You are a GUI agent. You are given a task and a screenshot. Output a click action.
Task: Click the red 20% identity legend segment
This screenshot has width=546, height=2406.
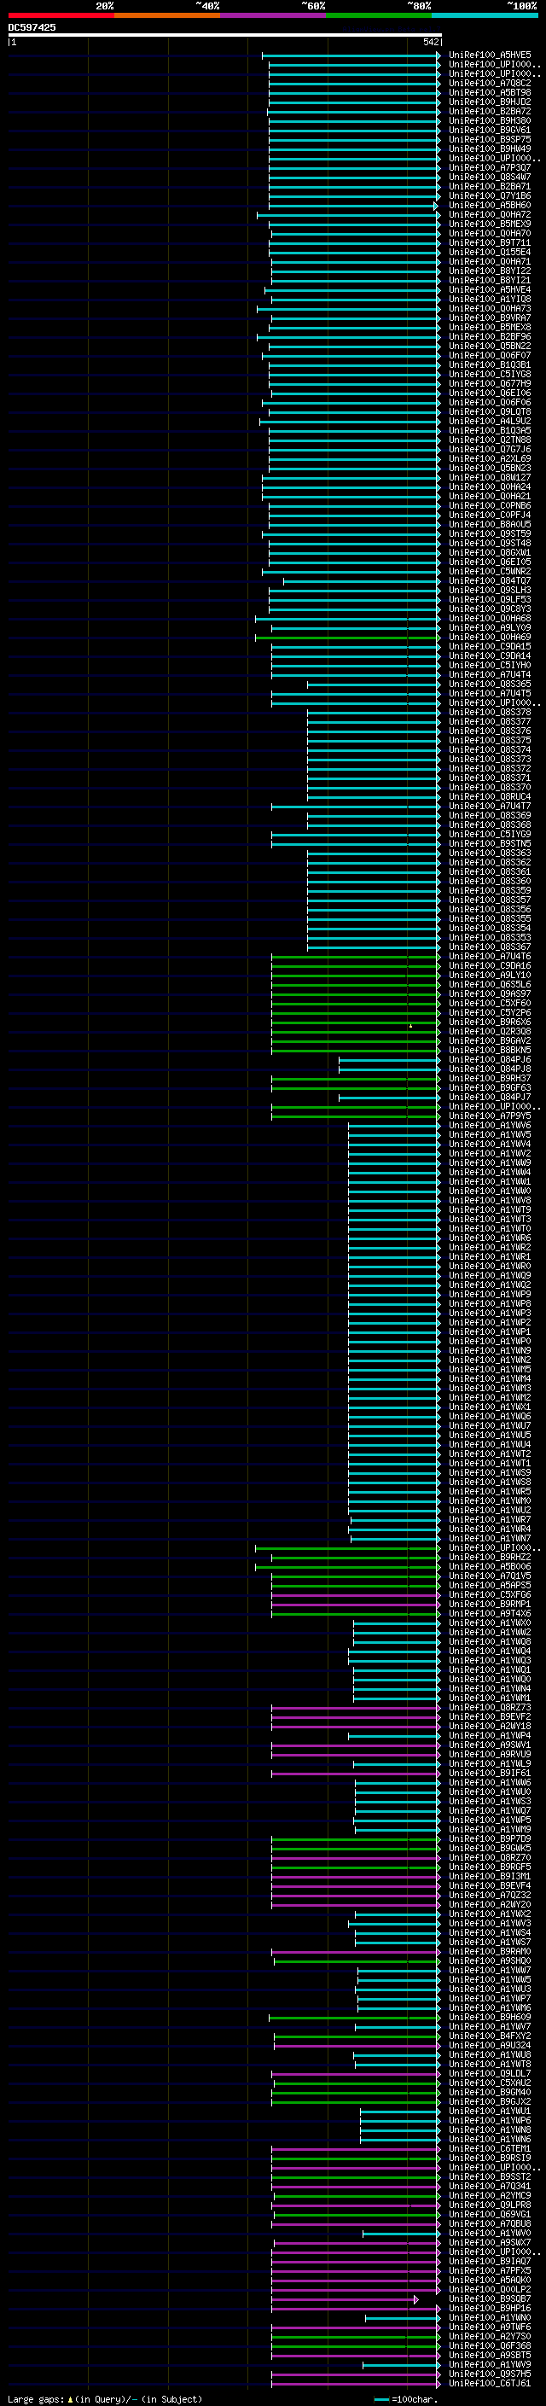61,15
